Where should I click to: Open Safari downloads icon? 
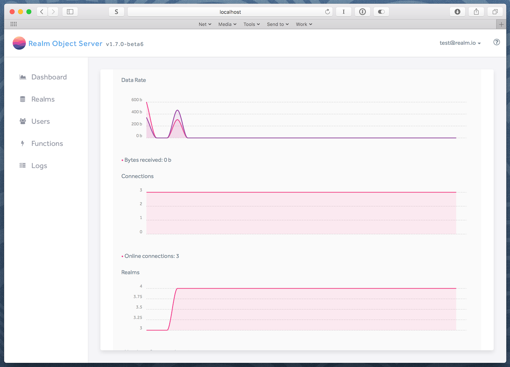pyautogui.click(x=457, y=12)
